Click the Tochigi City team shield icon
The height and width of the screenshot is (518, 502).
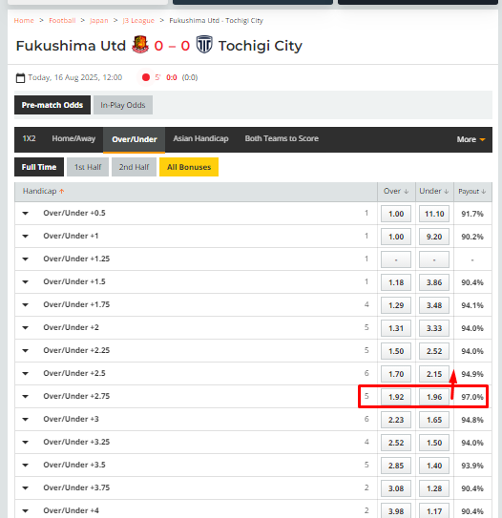pos(204,45)
